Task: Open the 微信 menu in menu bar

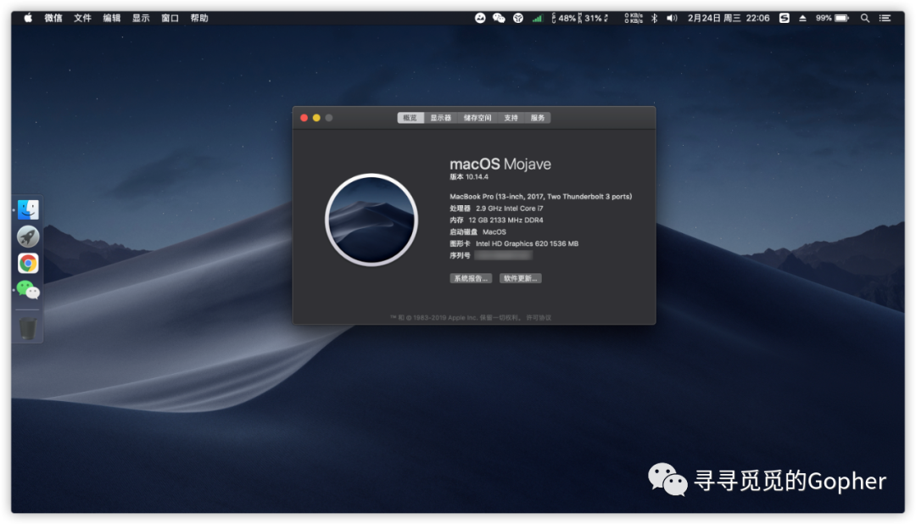Action: coord(53,18)
